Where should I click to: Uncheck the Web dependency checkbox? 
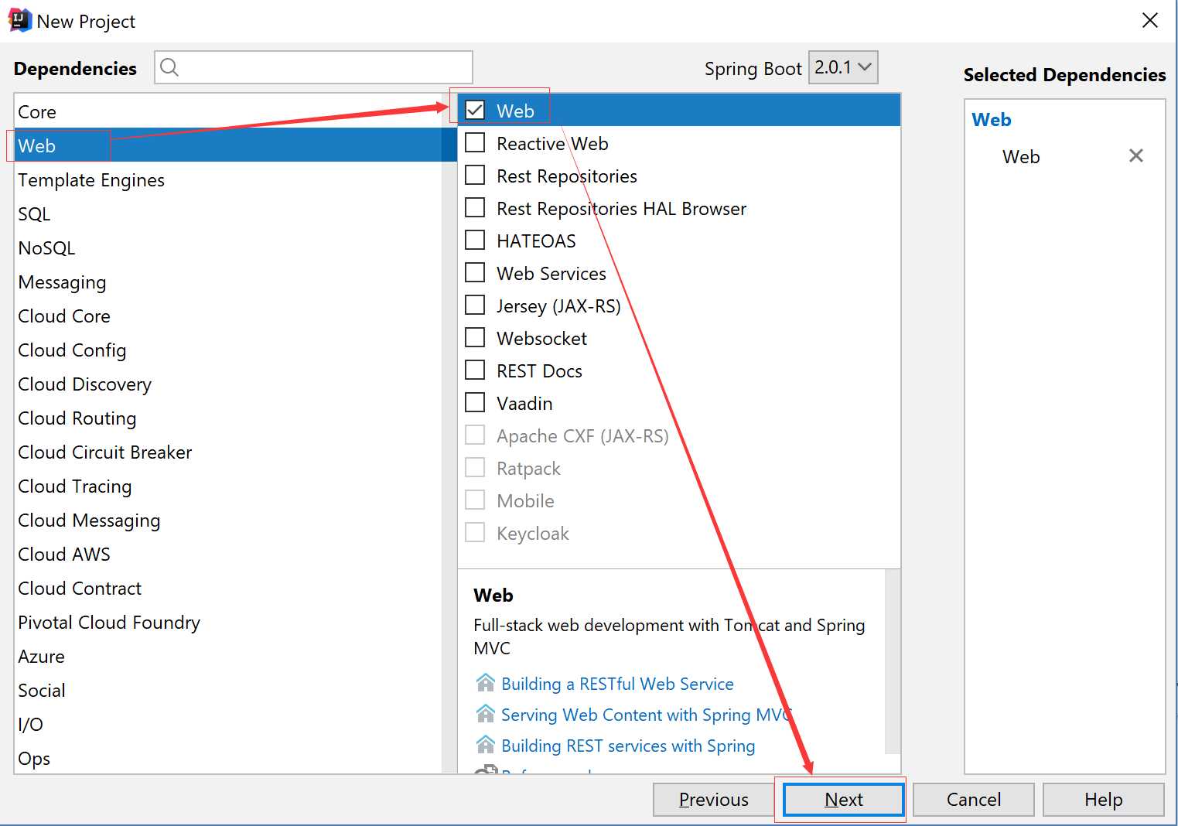[475, 111]
